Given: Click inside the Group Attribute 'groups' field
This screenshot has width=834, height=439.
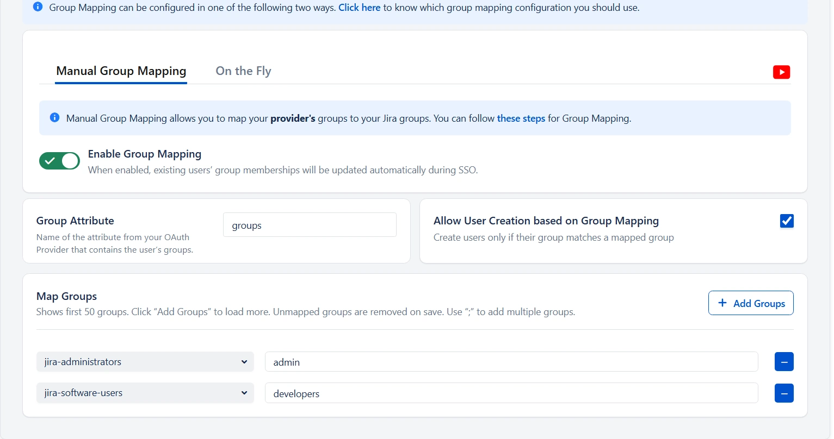Looking at the screenshot, I should pyautogui.click(x=309, y=224).
